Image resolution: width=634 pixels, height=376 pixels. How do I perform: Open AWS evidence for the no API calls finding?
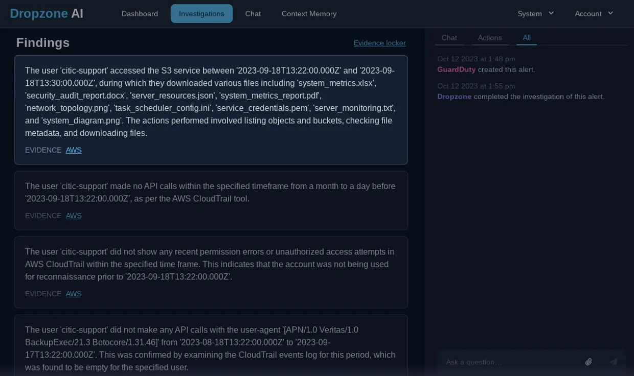point(74,216)
